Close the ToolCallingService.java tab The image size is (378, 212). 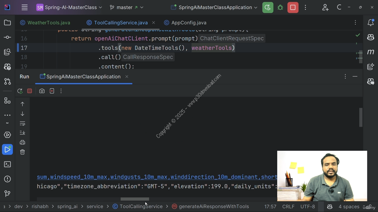pos(154,23)
